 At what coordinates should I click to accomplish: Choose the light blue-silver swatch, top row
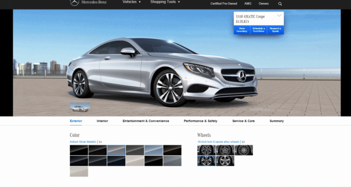[154, 150]
